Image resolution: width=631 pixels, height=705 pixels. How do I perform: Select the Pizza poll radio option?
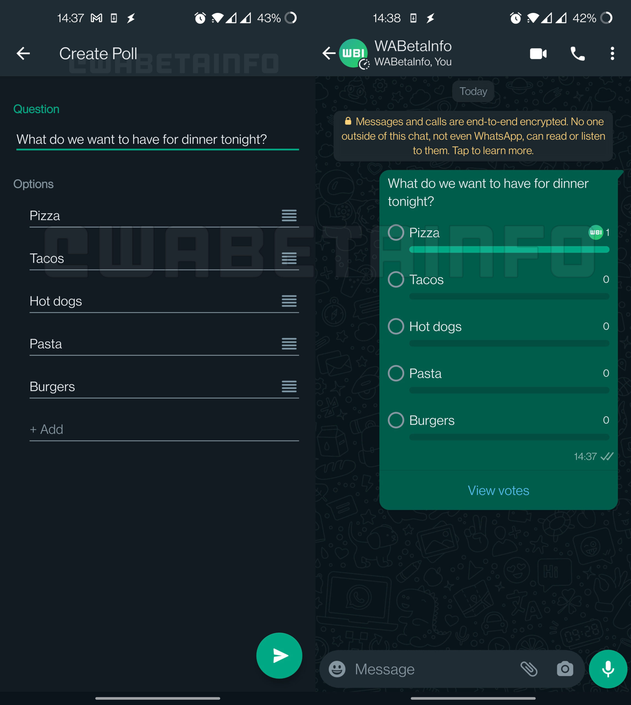(x=396, y=232)
